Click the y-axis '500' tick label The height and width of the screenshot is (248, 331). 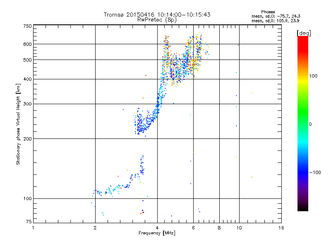tap(27, 60)
